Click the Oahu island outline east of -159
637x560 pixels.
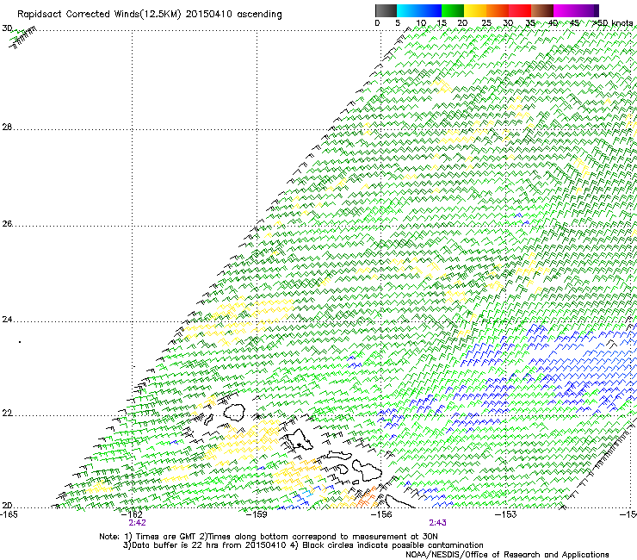[299, 440]
